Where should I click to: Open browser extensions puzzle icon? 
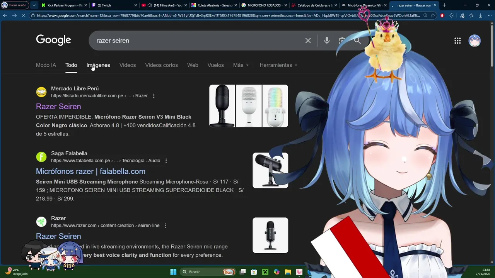(x=452, y=15)
